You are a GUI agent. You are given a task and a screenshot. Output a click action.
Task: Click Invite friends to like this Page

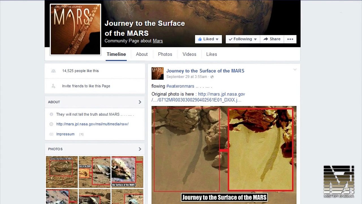86,86
